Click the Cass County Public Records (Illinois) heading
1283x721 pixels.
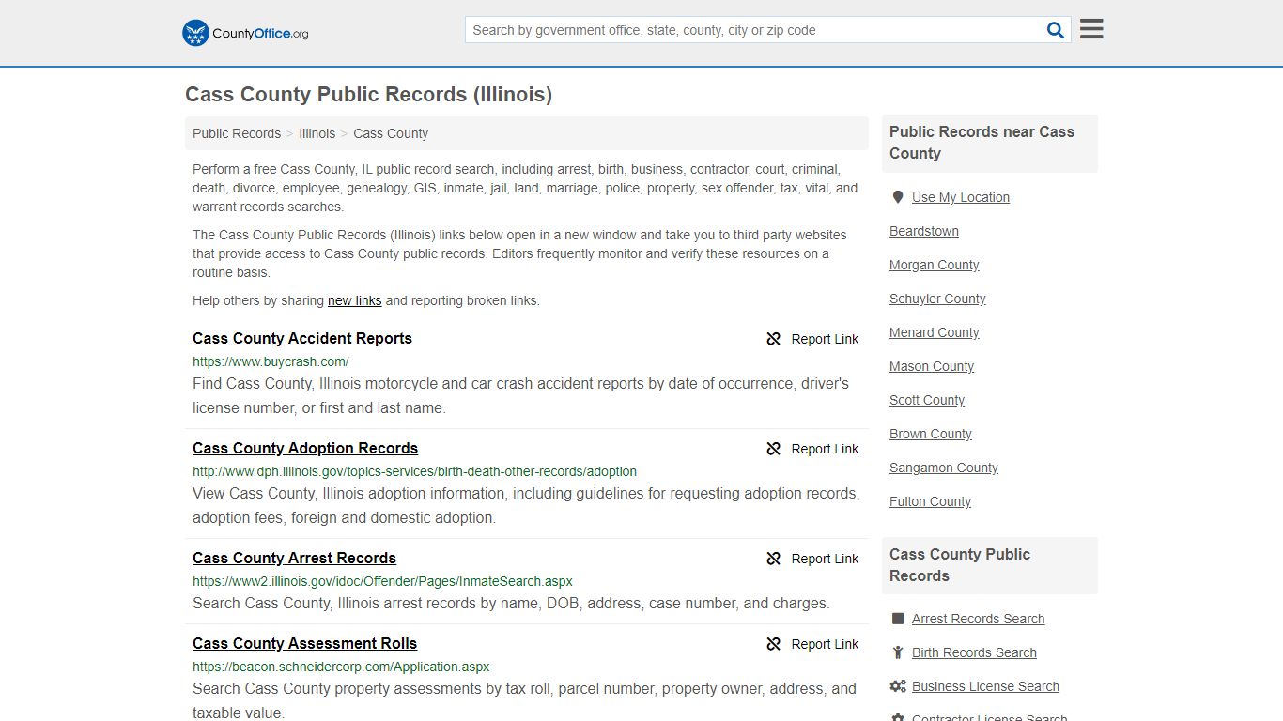pyautogui.click(x=368, y=95)
